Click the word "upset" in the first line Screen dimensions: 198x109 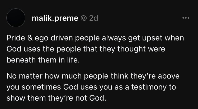pyautogui.click(x=152, y=38)
